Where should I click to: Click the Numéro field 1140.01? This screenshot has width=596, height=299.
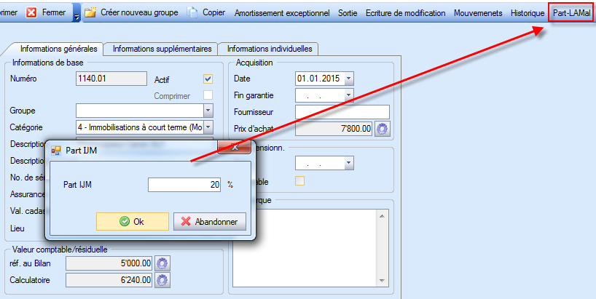(111, 79)
